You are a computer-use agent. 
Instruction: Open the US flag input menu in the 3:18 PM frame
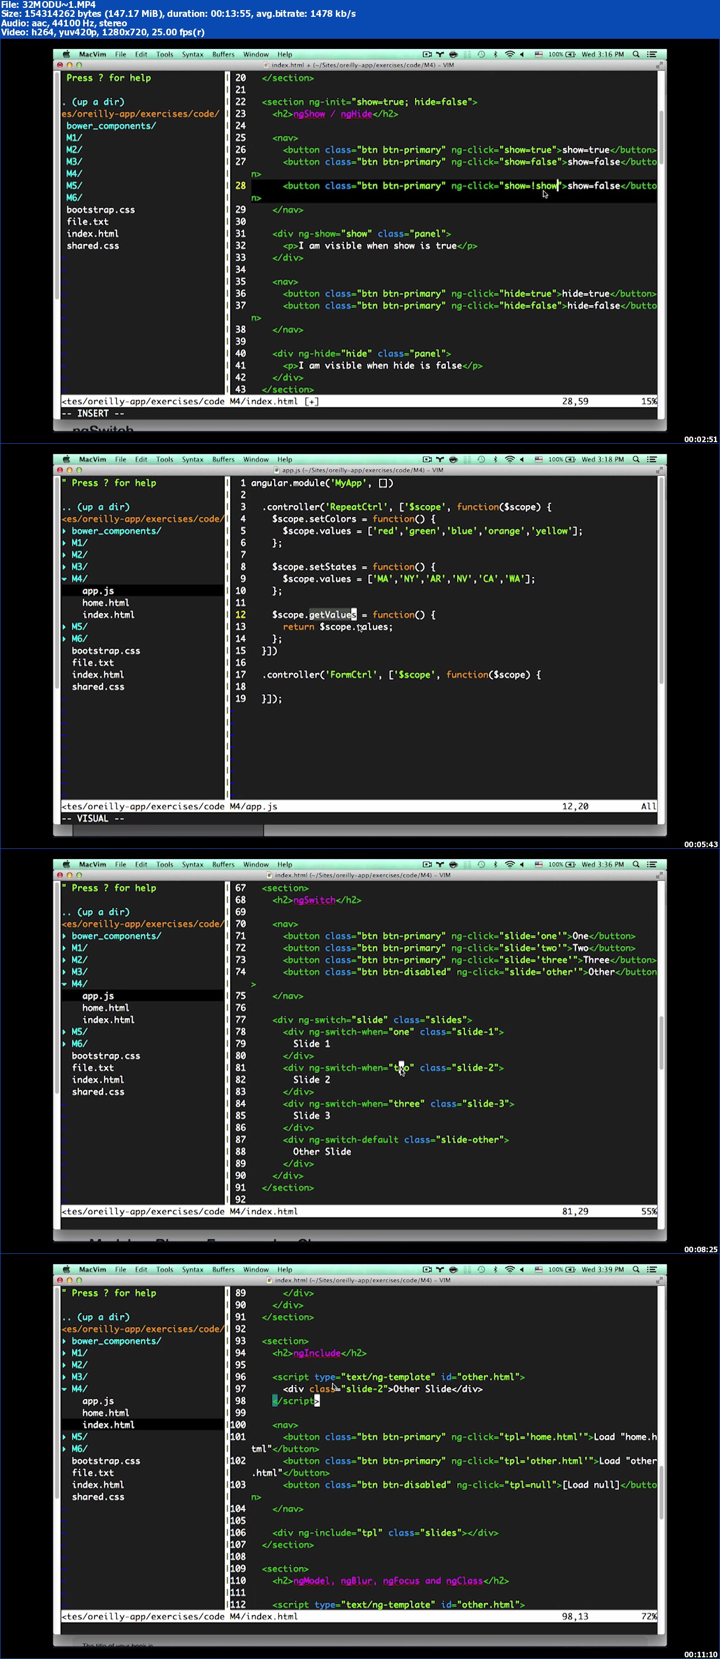pyautogui.click(x=539, y=460)
